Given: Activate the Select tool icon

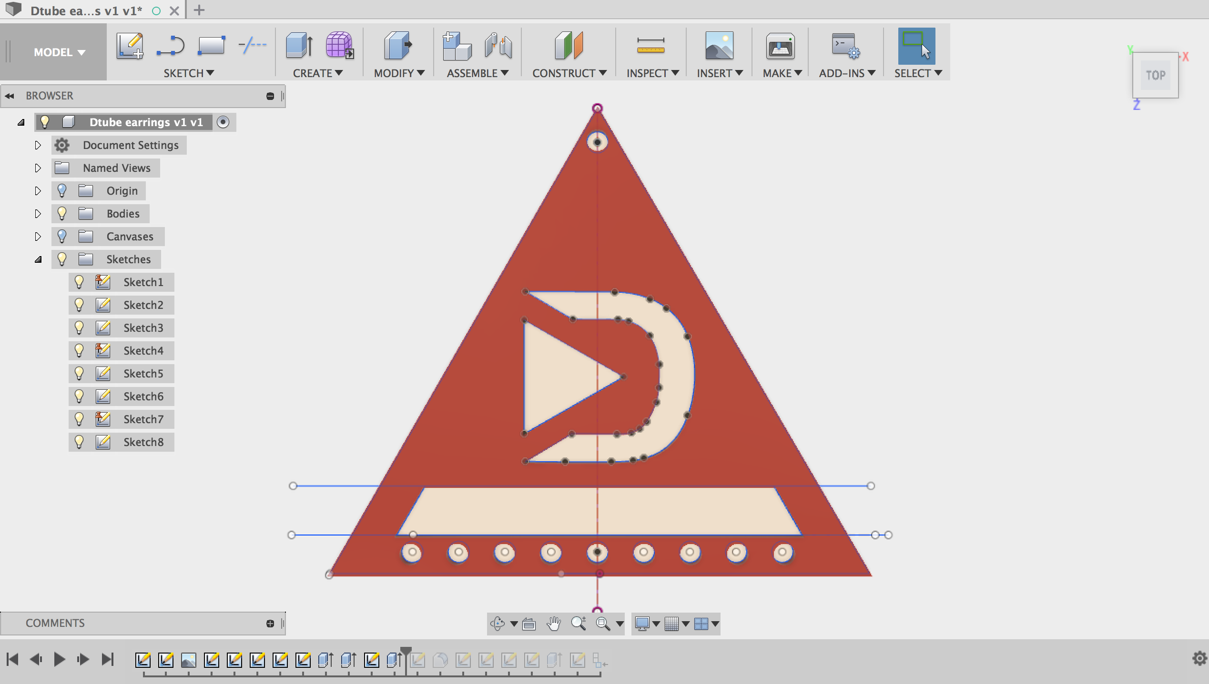Looking at the screenshot, I should tap(916, 46).
